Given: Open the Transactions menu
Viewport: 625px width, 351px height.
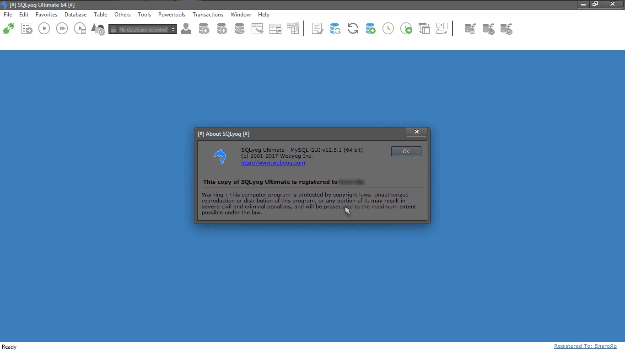Looking at the screenshot, I should (x=208, y=15).
